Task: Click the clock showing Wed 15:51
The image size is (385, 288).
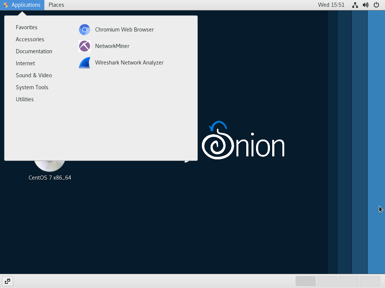Action: point(331,5)
